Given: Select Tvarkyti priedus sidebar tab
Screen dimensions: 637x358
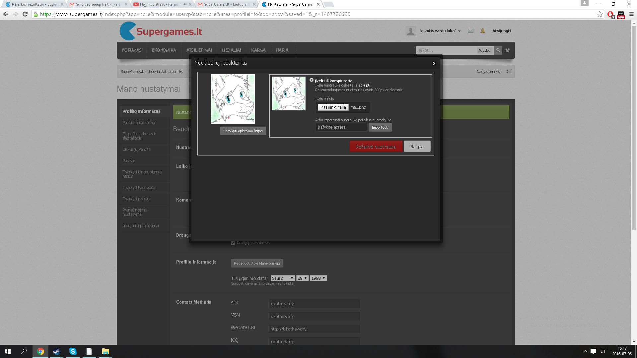Looking at the screenshot, I should pos(145,199).
